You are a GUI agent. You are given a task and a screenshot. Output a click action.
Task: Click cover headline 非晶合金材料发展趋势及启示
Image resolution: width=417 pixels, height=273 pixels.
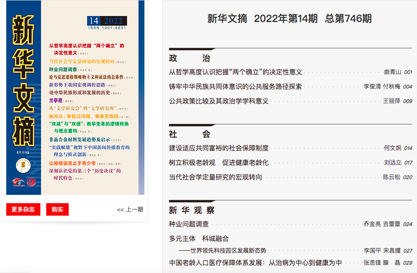pyautogui.click(x=79, y=140)
